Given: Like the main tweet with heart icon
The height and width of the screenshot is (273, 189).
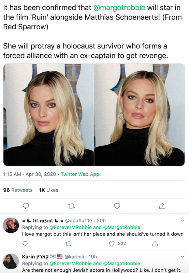Looking at the screenshot, I should click(x=117, y=206).
